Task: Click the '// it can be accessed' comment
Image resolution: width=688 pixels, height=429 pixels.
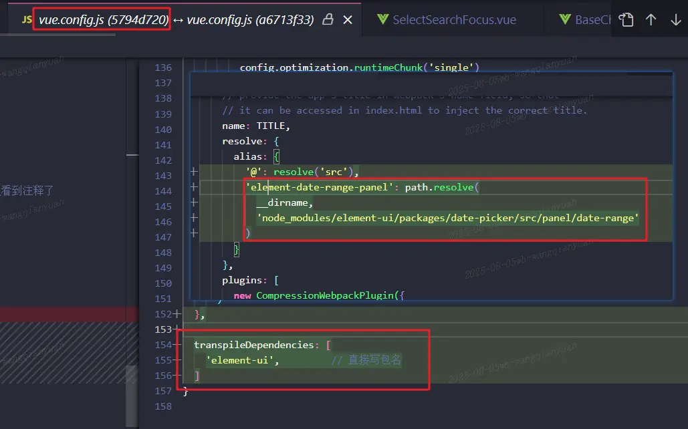Action: [404, 110]
